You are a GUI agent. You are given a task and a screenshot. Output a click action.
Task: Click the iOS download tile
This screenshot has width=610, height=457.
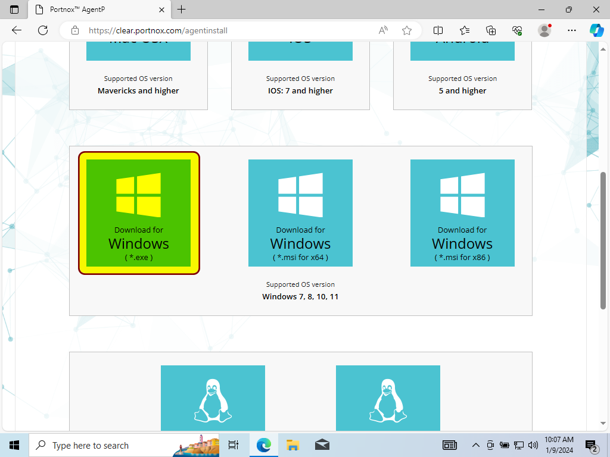(300, 51)
